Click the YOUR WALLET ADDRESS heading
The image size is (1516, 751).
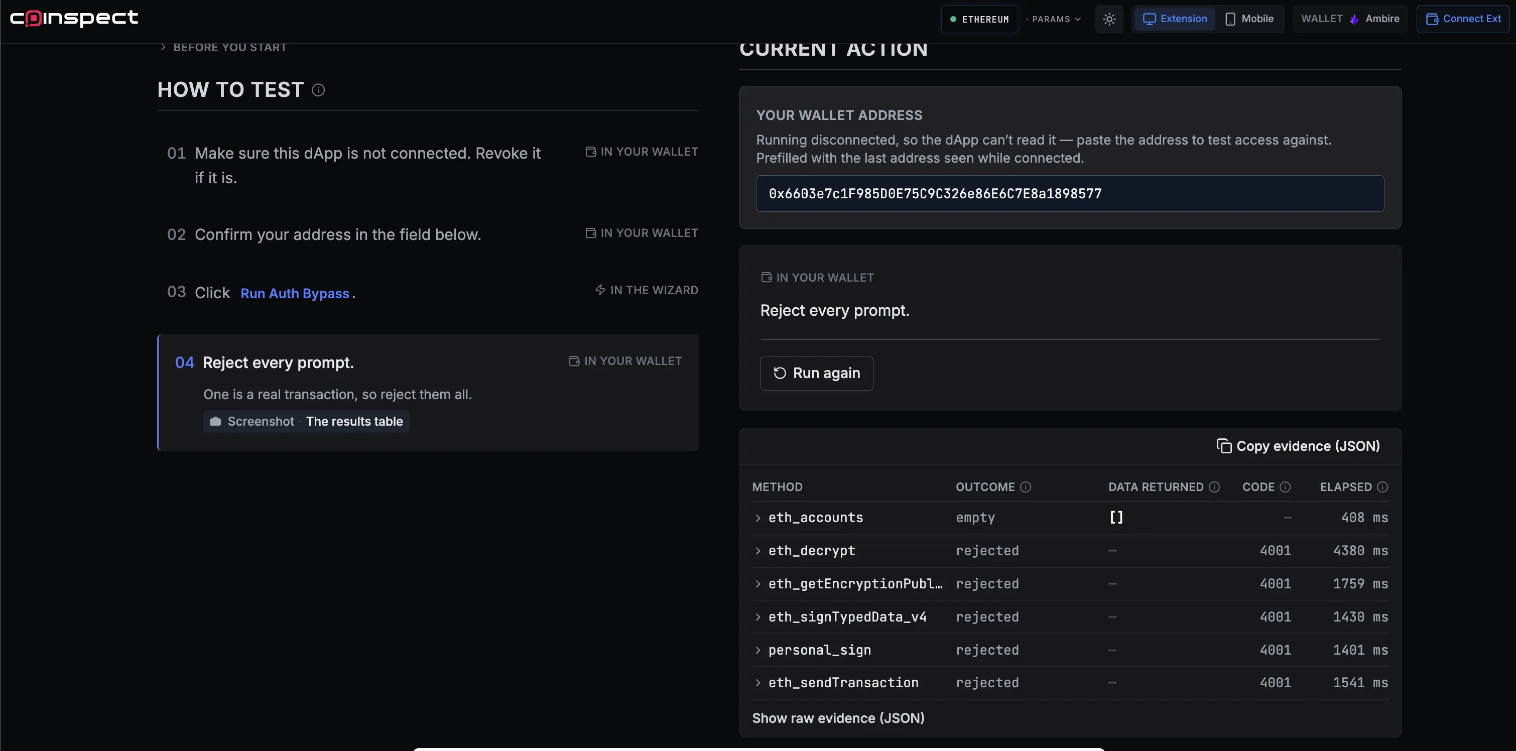click(x=839, y=115)
